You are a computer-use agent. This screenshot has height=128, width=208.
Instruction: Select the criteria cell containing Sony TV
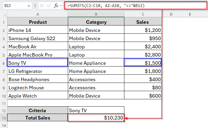(x=96, y=110)
